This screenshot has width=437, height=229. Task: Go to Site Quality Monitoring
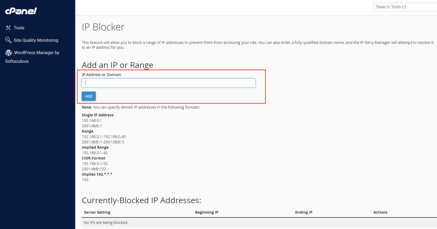[36, 40]
